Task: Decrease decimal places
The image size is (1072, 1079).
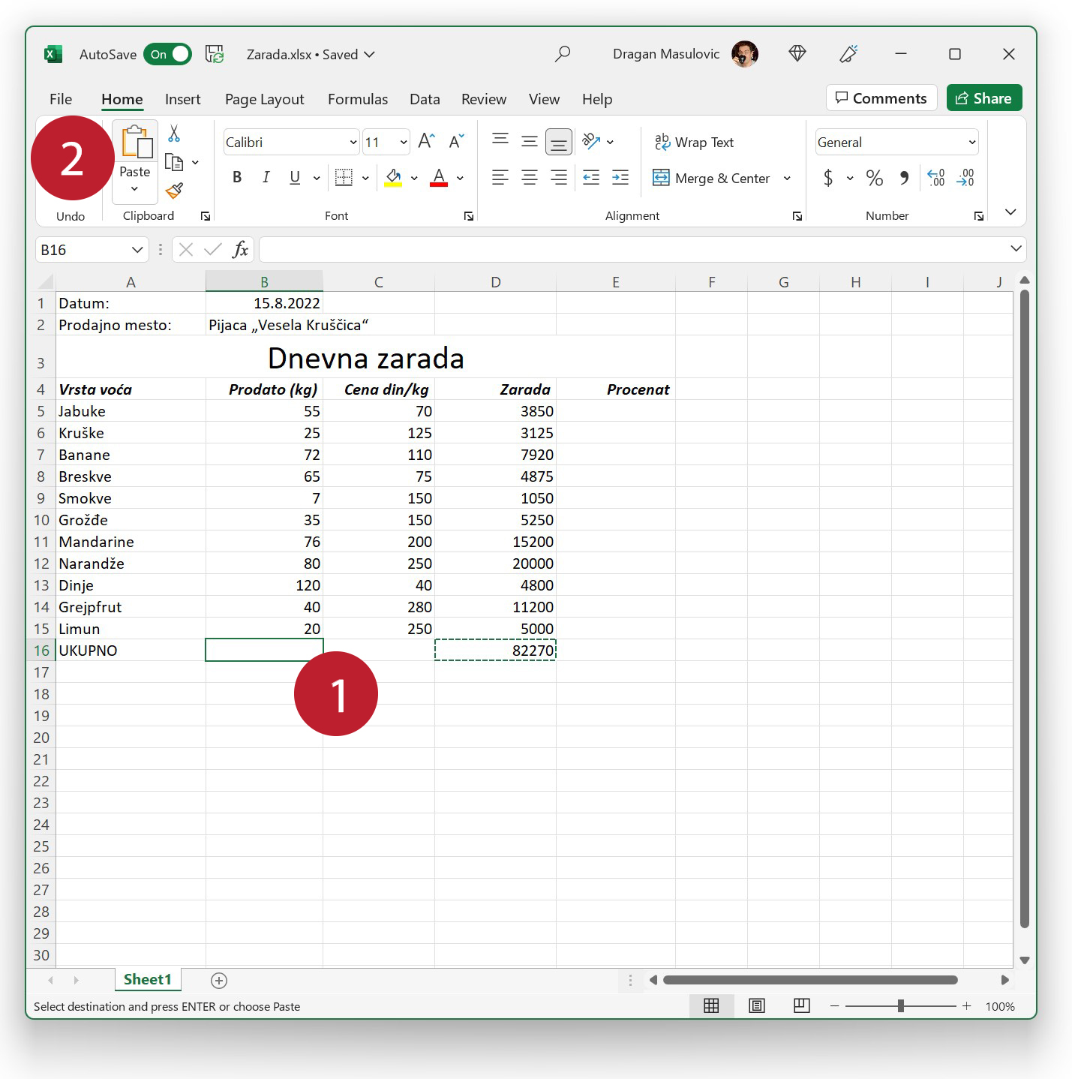Action: [965, 178]
